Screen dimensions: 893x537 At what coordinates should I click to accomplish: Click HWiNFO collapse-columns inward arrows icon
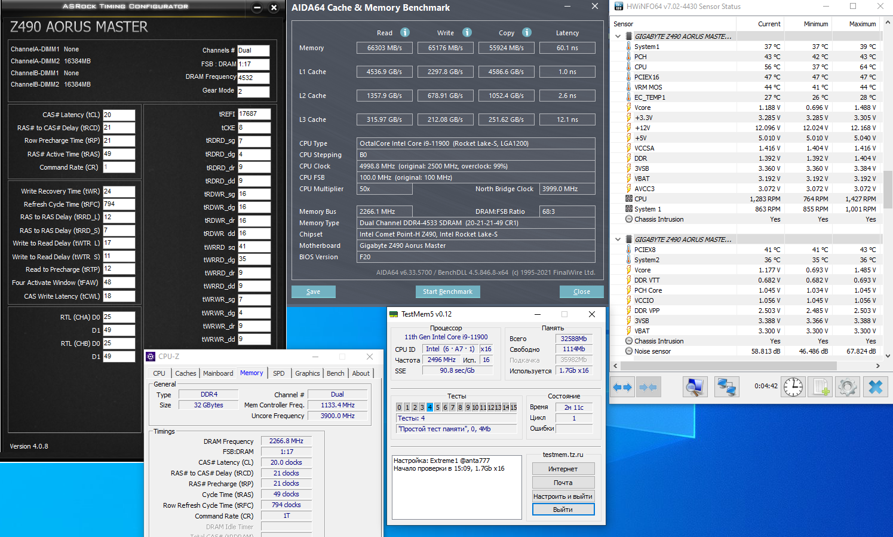tap(648, 387)
